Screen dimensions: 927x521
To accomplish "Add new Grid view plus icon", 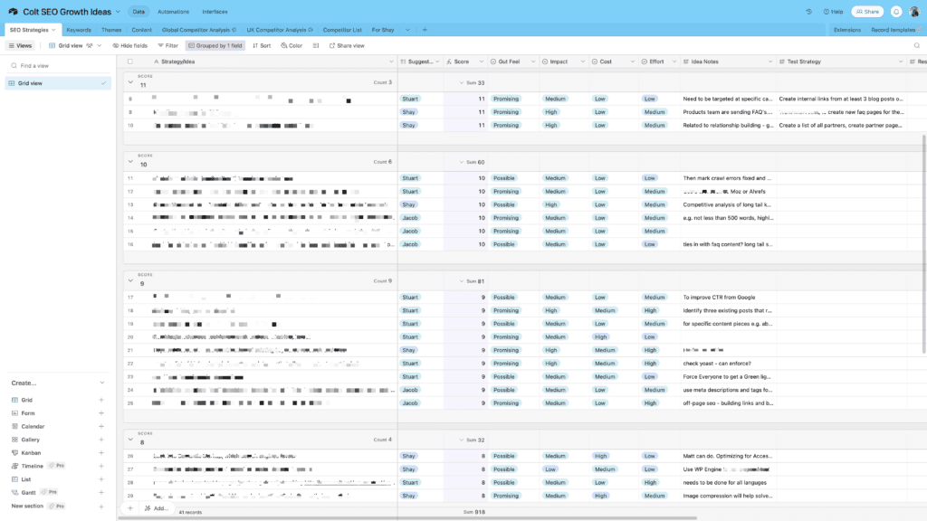I will (101, 400).
